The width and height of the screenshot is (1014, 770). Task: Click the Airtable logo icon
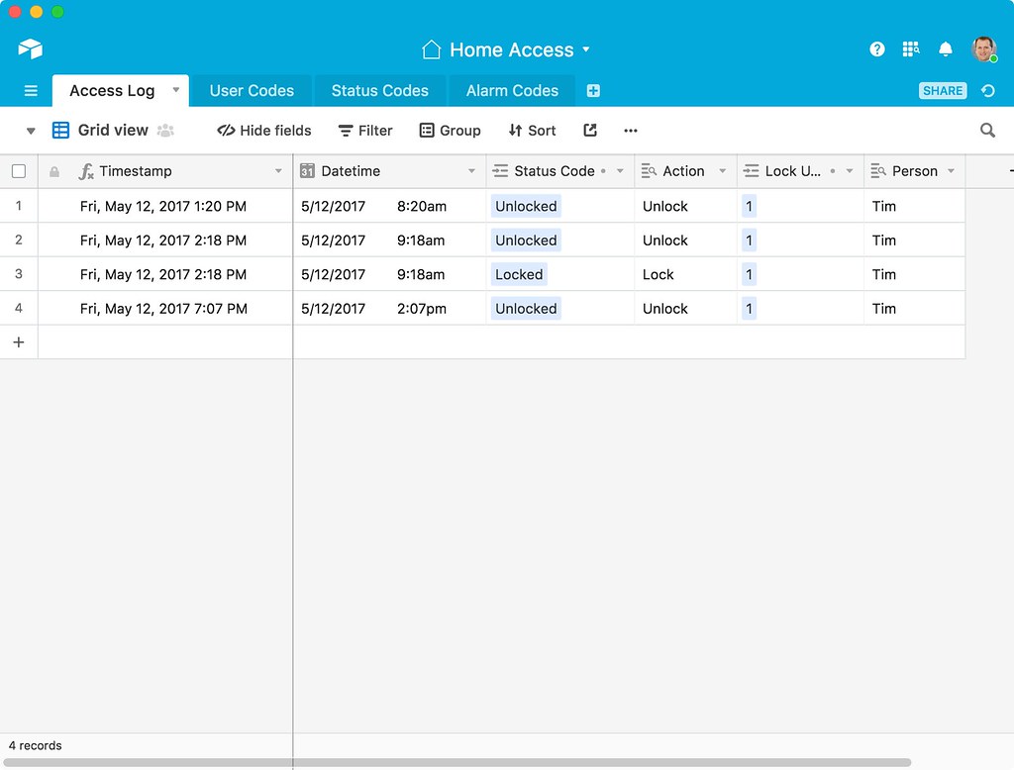point(31,48)
